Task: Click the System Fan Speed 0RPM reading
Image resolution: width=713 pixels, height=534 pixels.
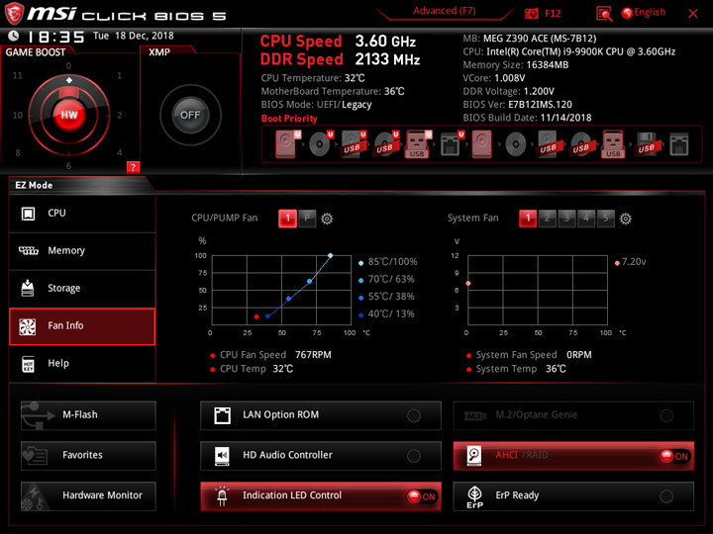Action: click(534, 355)
